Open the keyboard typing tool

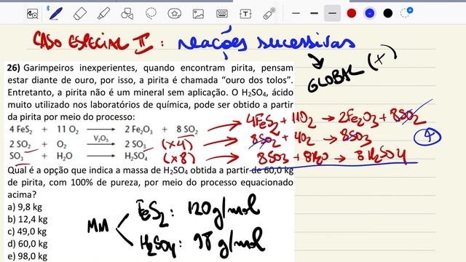pos(222,13)
